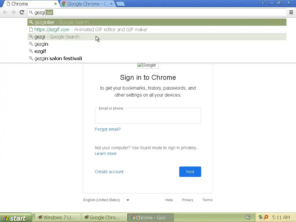Switch to the 'Chrome' tab
Screen dimensions: 296x222
(30, 4)
